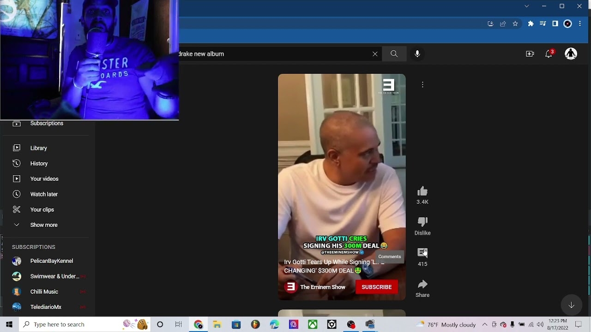Open Chrome Extensions puzzle icon
The image size is (591, 332).
(x=531, y=24)
